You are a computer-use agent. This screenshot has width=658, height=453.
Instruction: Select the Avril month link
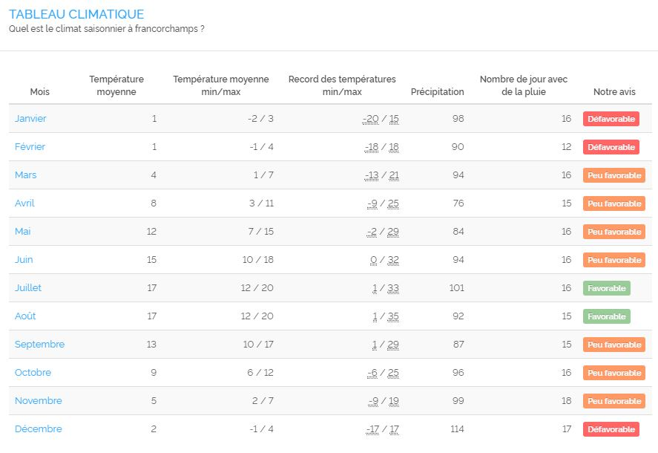pyautogui.click(x=24, y=203)
